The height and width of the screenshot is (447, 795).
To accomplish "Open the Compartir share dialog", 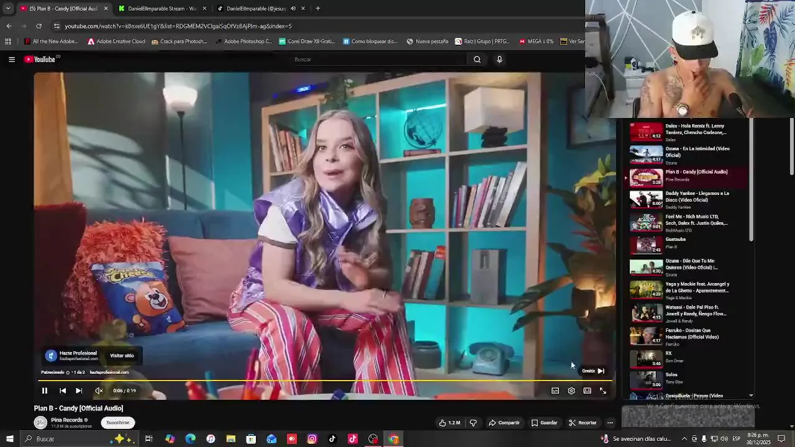I will click(504, 423).
